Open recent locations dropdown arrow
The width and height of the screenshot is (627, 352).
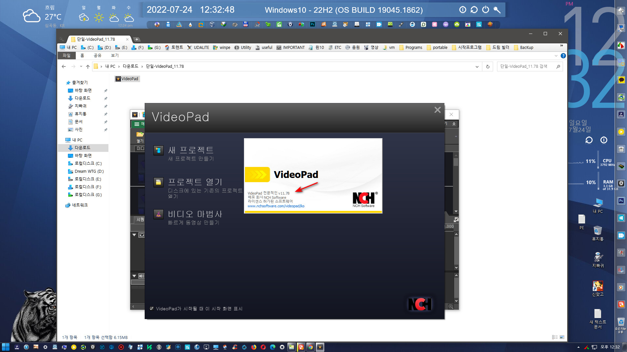pos(81,66)
